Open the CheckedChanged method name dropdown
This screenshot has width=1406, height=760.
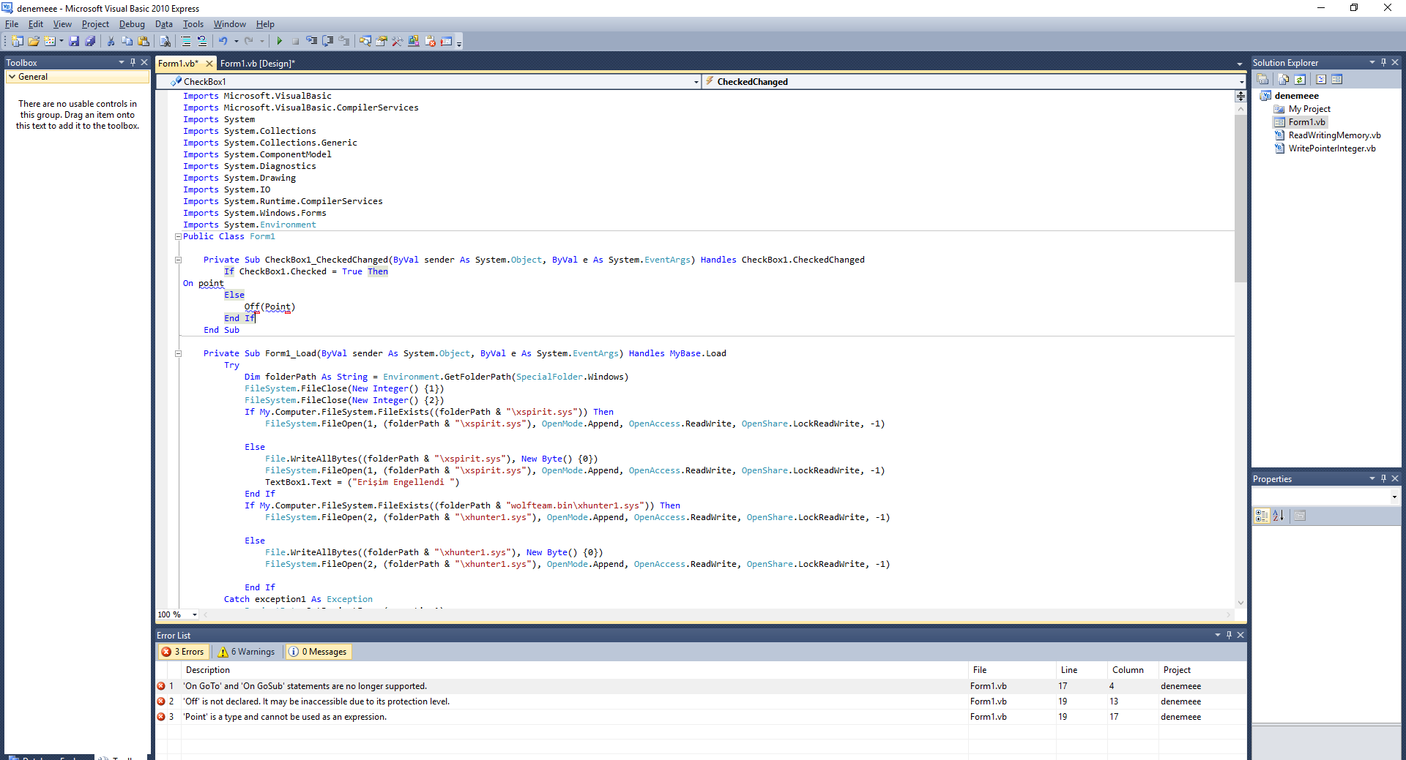(x=1241, y=82)
